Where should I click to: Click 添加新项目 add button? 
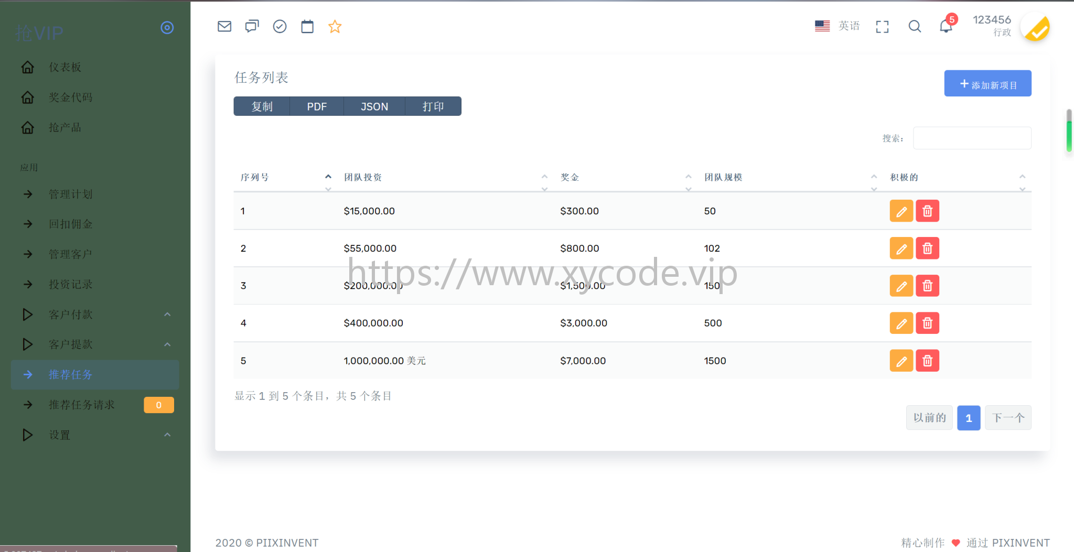(988, 84)
